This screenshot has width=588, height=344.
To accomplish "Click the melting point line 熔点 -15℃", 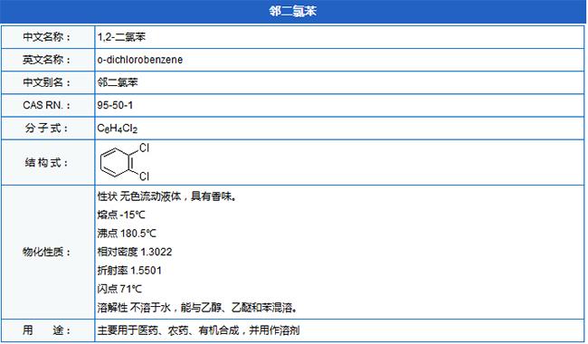I will (x=121, y=215).
